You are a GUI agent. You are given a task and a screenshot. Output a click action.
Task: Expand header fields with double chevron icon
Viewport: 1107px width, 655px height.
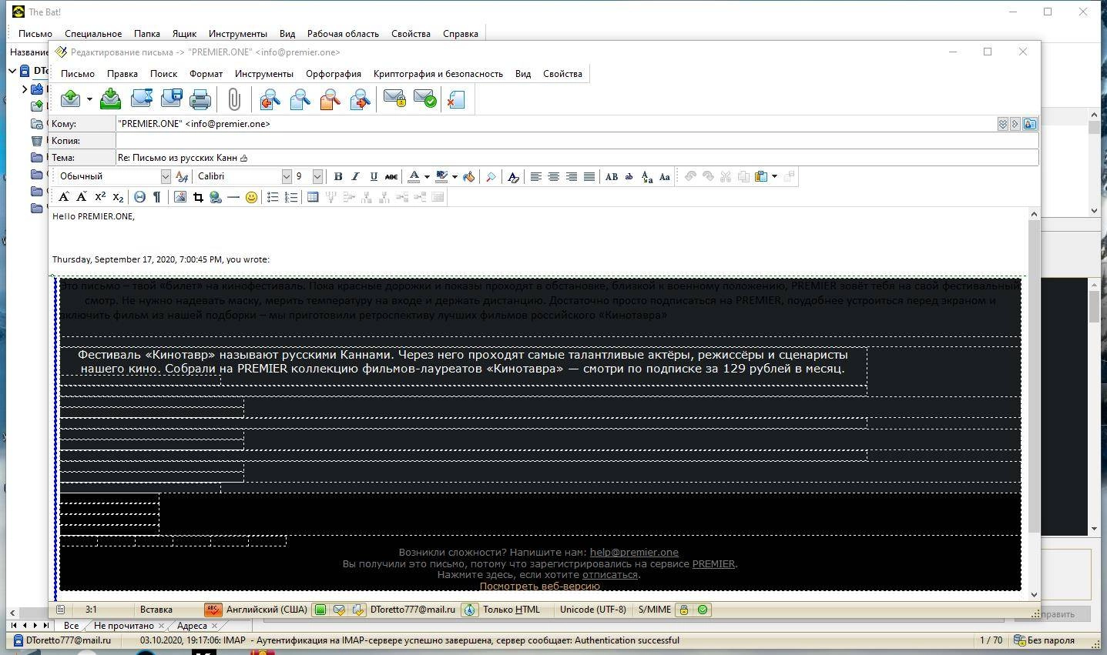(x=1002, y=124)
